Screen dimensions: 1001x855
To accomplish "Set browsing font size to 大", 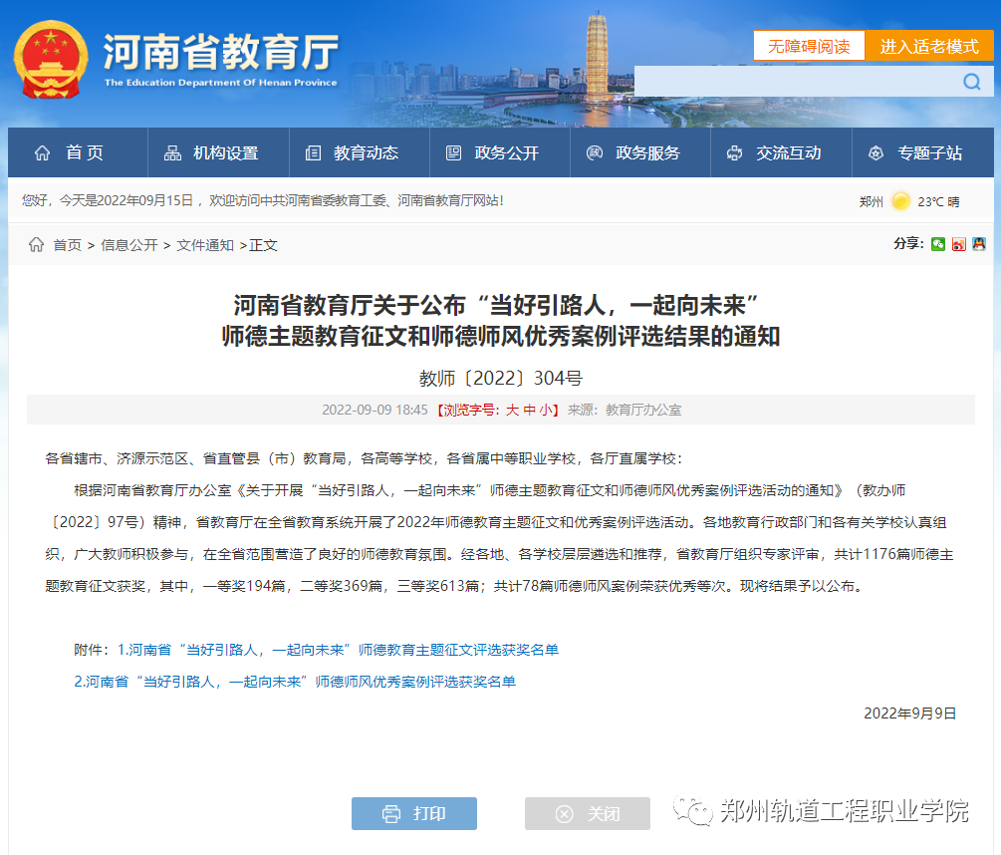I will [512, 410].
